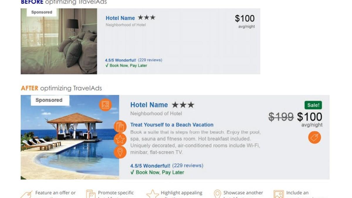The width and height of the screenshot is (352, 198).
Task: Click the star icon beside "Highlight appealing"
Action: (153, 194)
